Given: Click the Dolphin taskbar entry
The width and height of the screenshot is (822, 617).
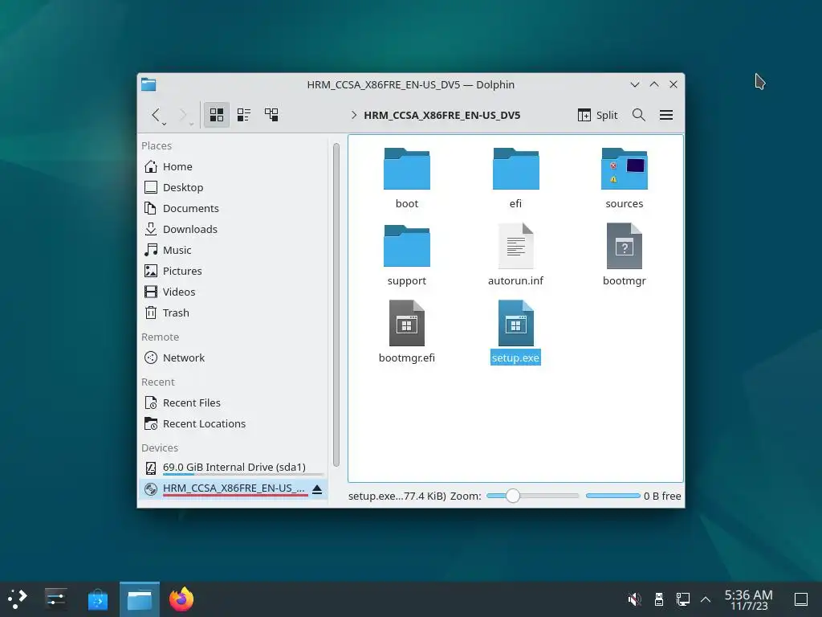Looking at the screenshot, I should point(140,599).
